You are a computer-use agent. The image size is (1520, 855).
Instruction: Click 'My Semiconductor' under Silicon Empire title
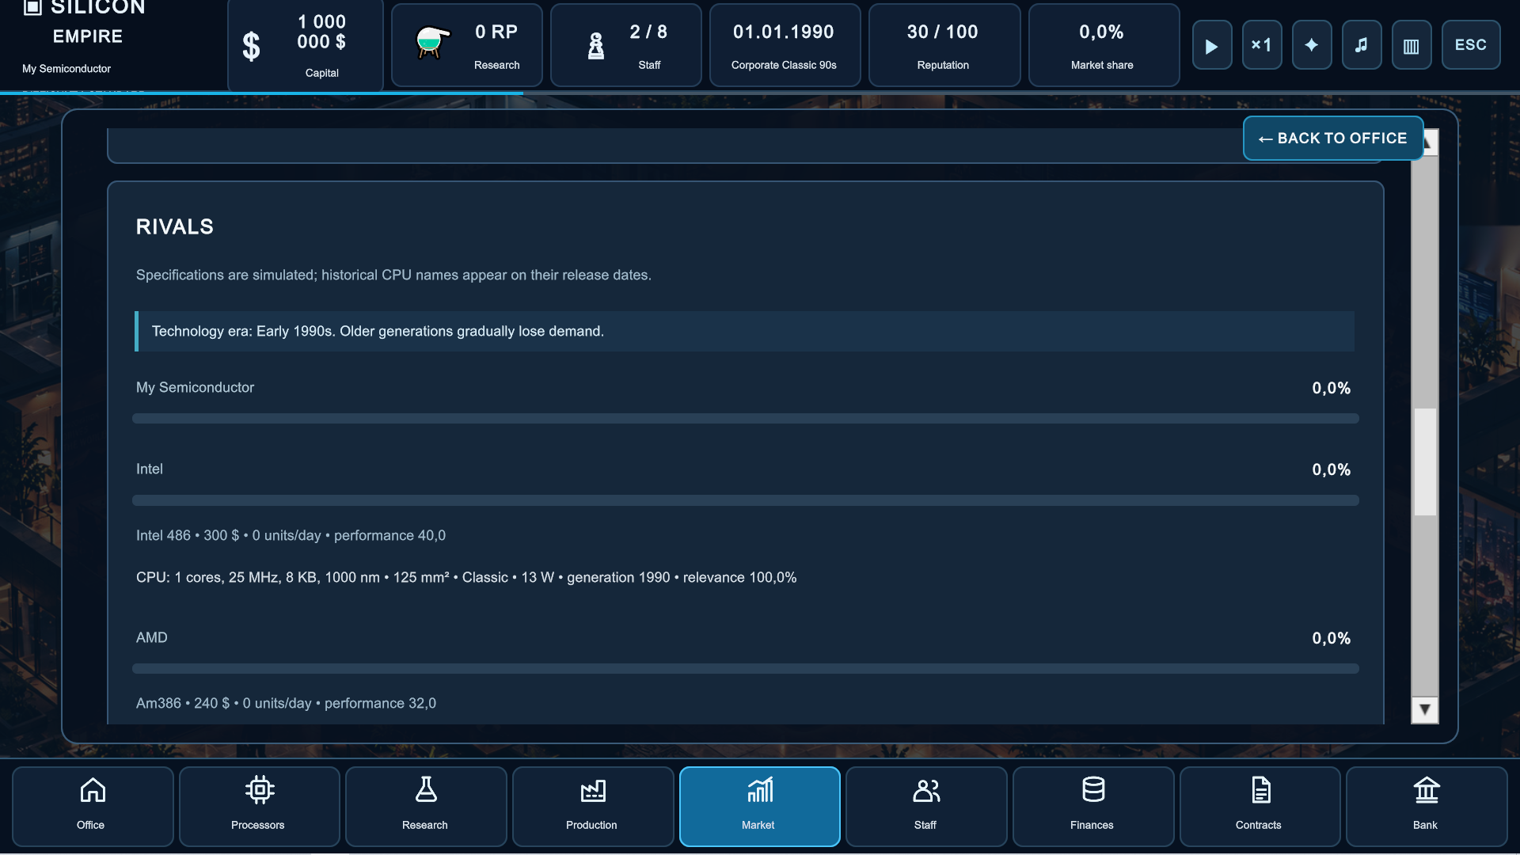(66, 69)
